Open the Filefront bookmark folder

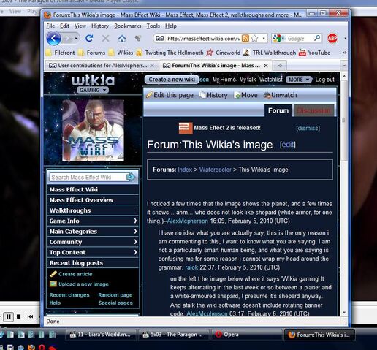60,53
